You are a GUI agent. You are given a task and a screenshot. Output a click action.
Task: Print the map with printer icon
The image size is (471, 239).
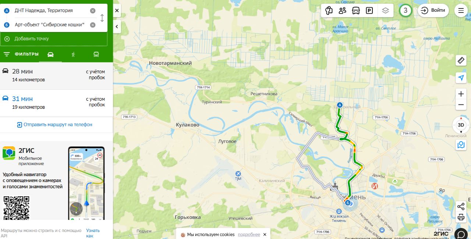461,217
